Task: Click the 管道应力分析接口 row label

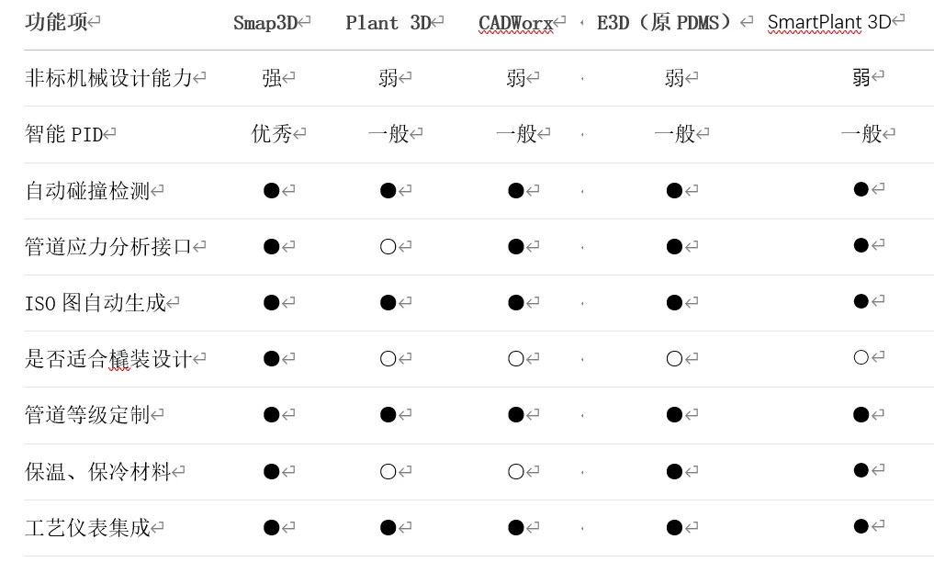Action: click(108, 247)
